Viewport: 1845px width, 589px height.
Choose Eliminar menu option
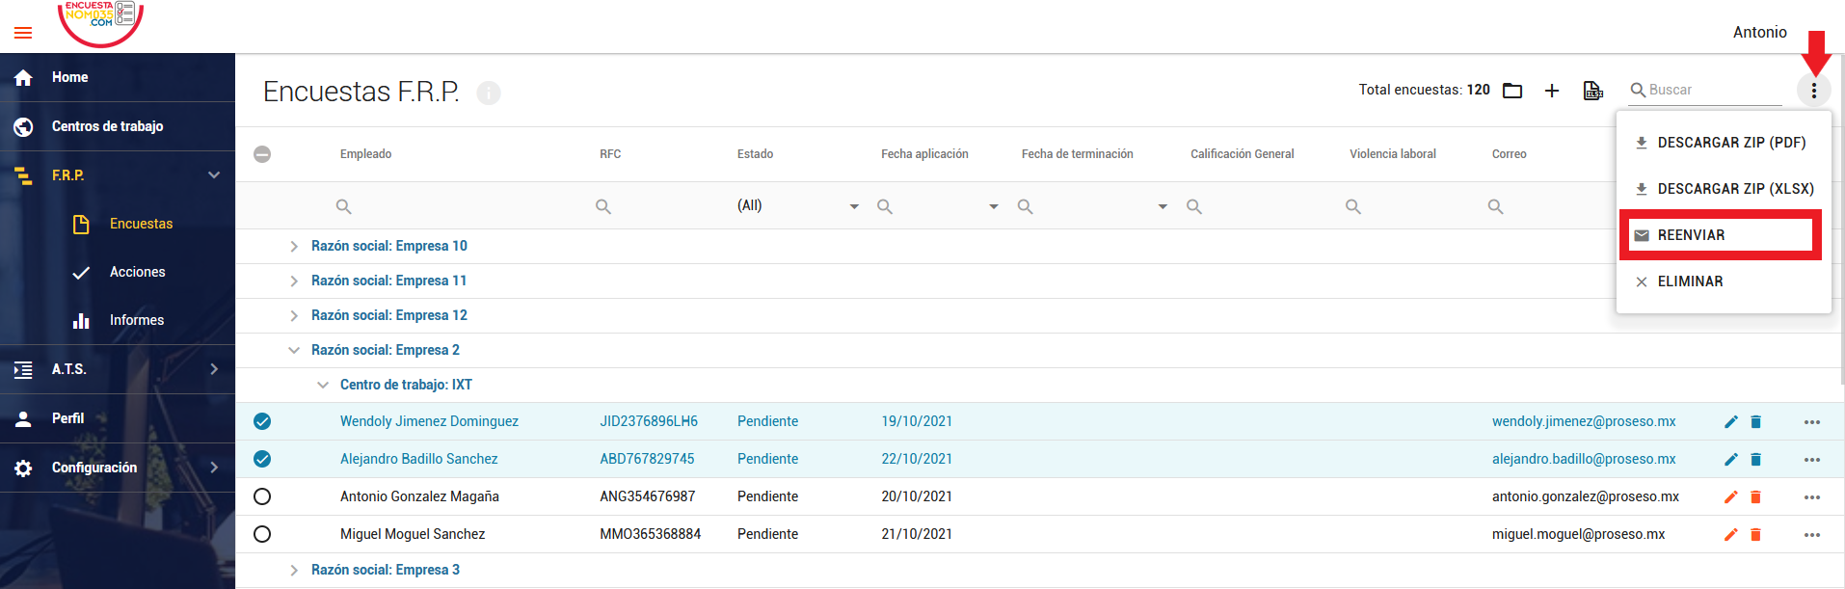[1724, 281]
